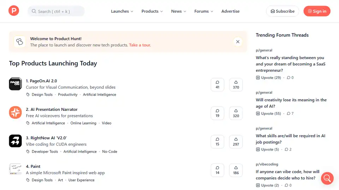Open comments for AI Presentation Narrator
This screenshot has width=339, height=190.
217,113
